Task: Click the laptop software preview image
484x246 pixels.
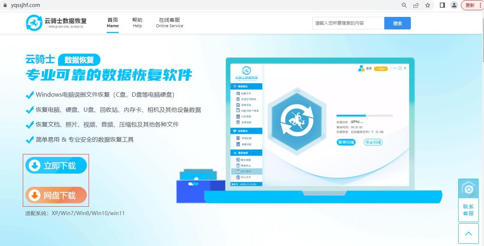Action: (x=309, y=131)
